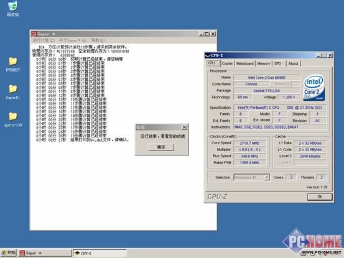Image resolution: width=344 pixels, height=258 pixels.
Task: Click the Stepping value field
Action: coord(317,114)
